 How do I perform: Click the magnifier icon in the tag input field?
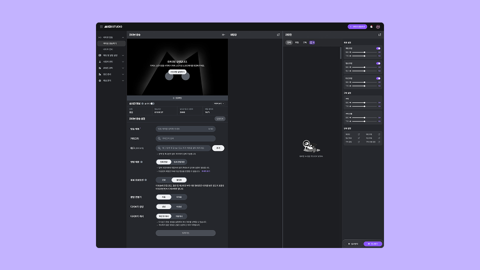(159, 148)
